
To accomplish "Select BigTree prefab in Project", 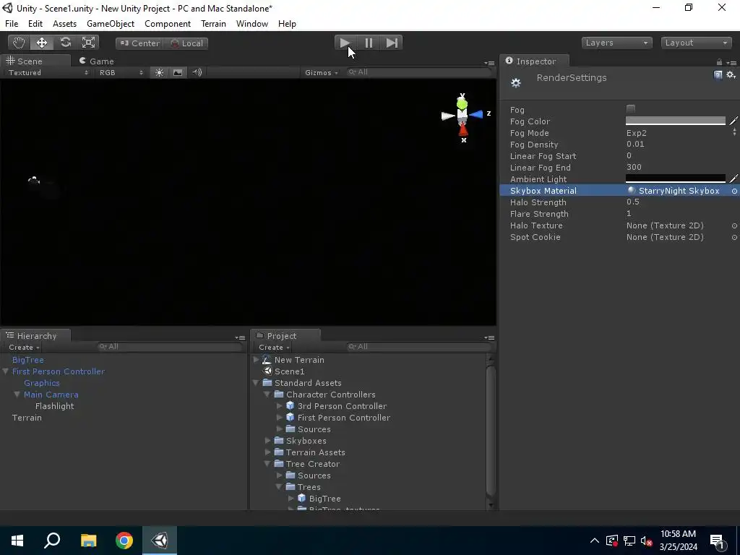I will [x=324, y=499].
